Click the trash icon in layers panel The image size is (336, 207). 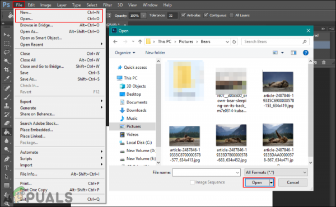tap(324, 63)
